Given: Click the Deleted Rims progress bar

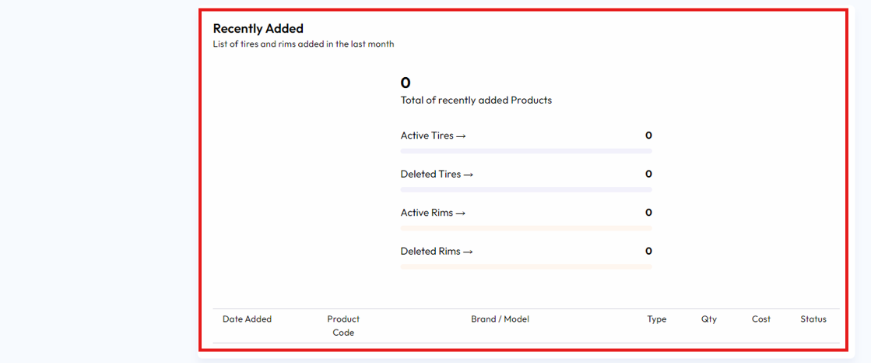Looking at the screenshot, I should (526, 266).
